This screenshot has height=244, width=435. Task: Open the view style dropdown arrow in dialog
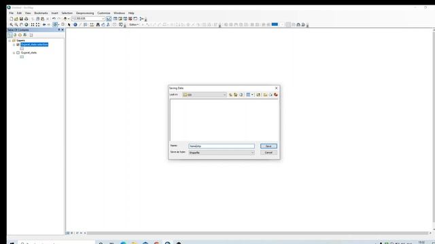(252, 95)
